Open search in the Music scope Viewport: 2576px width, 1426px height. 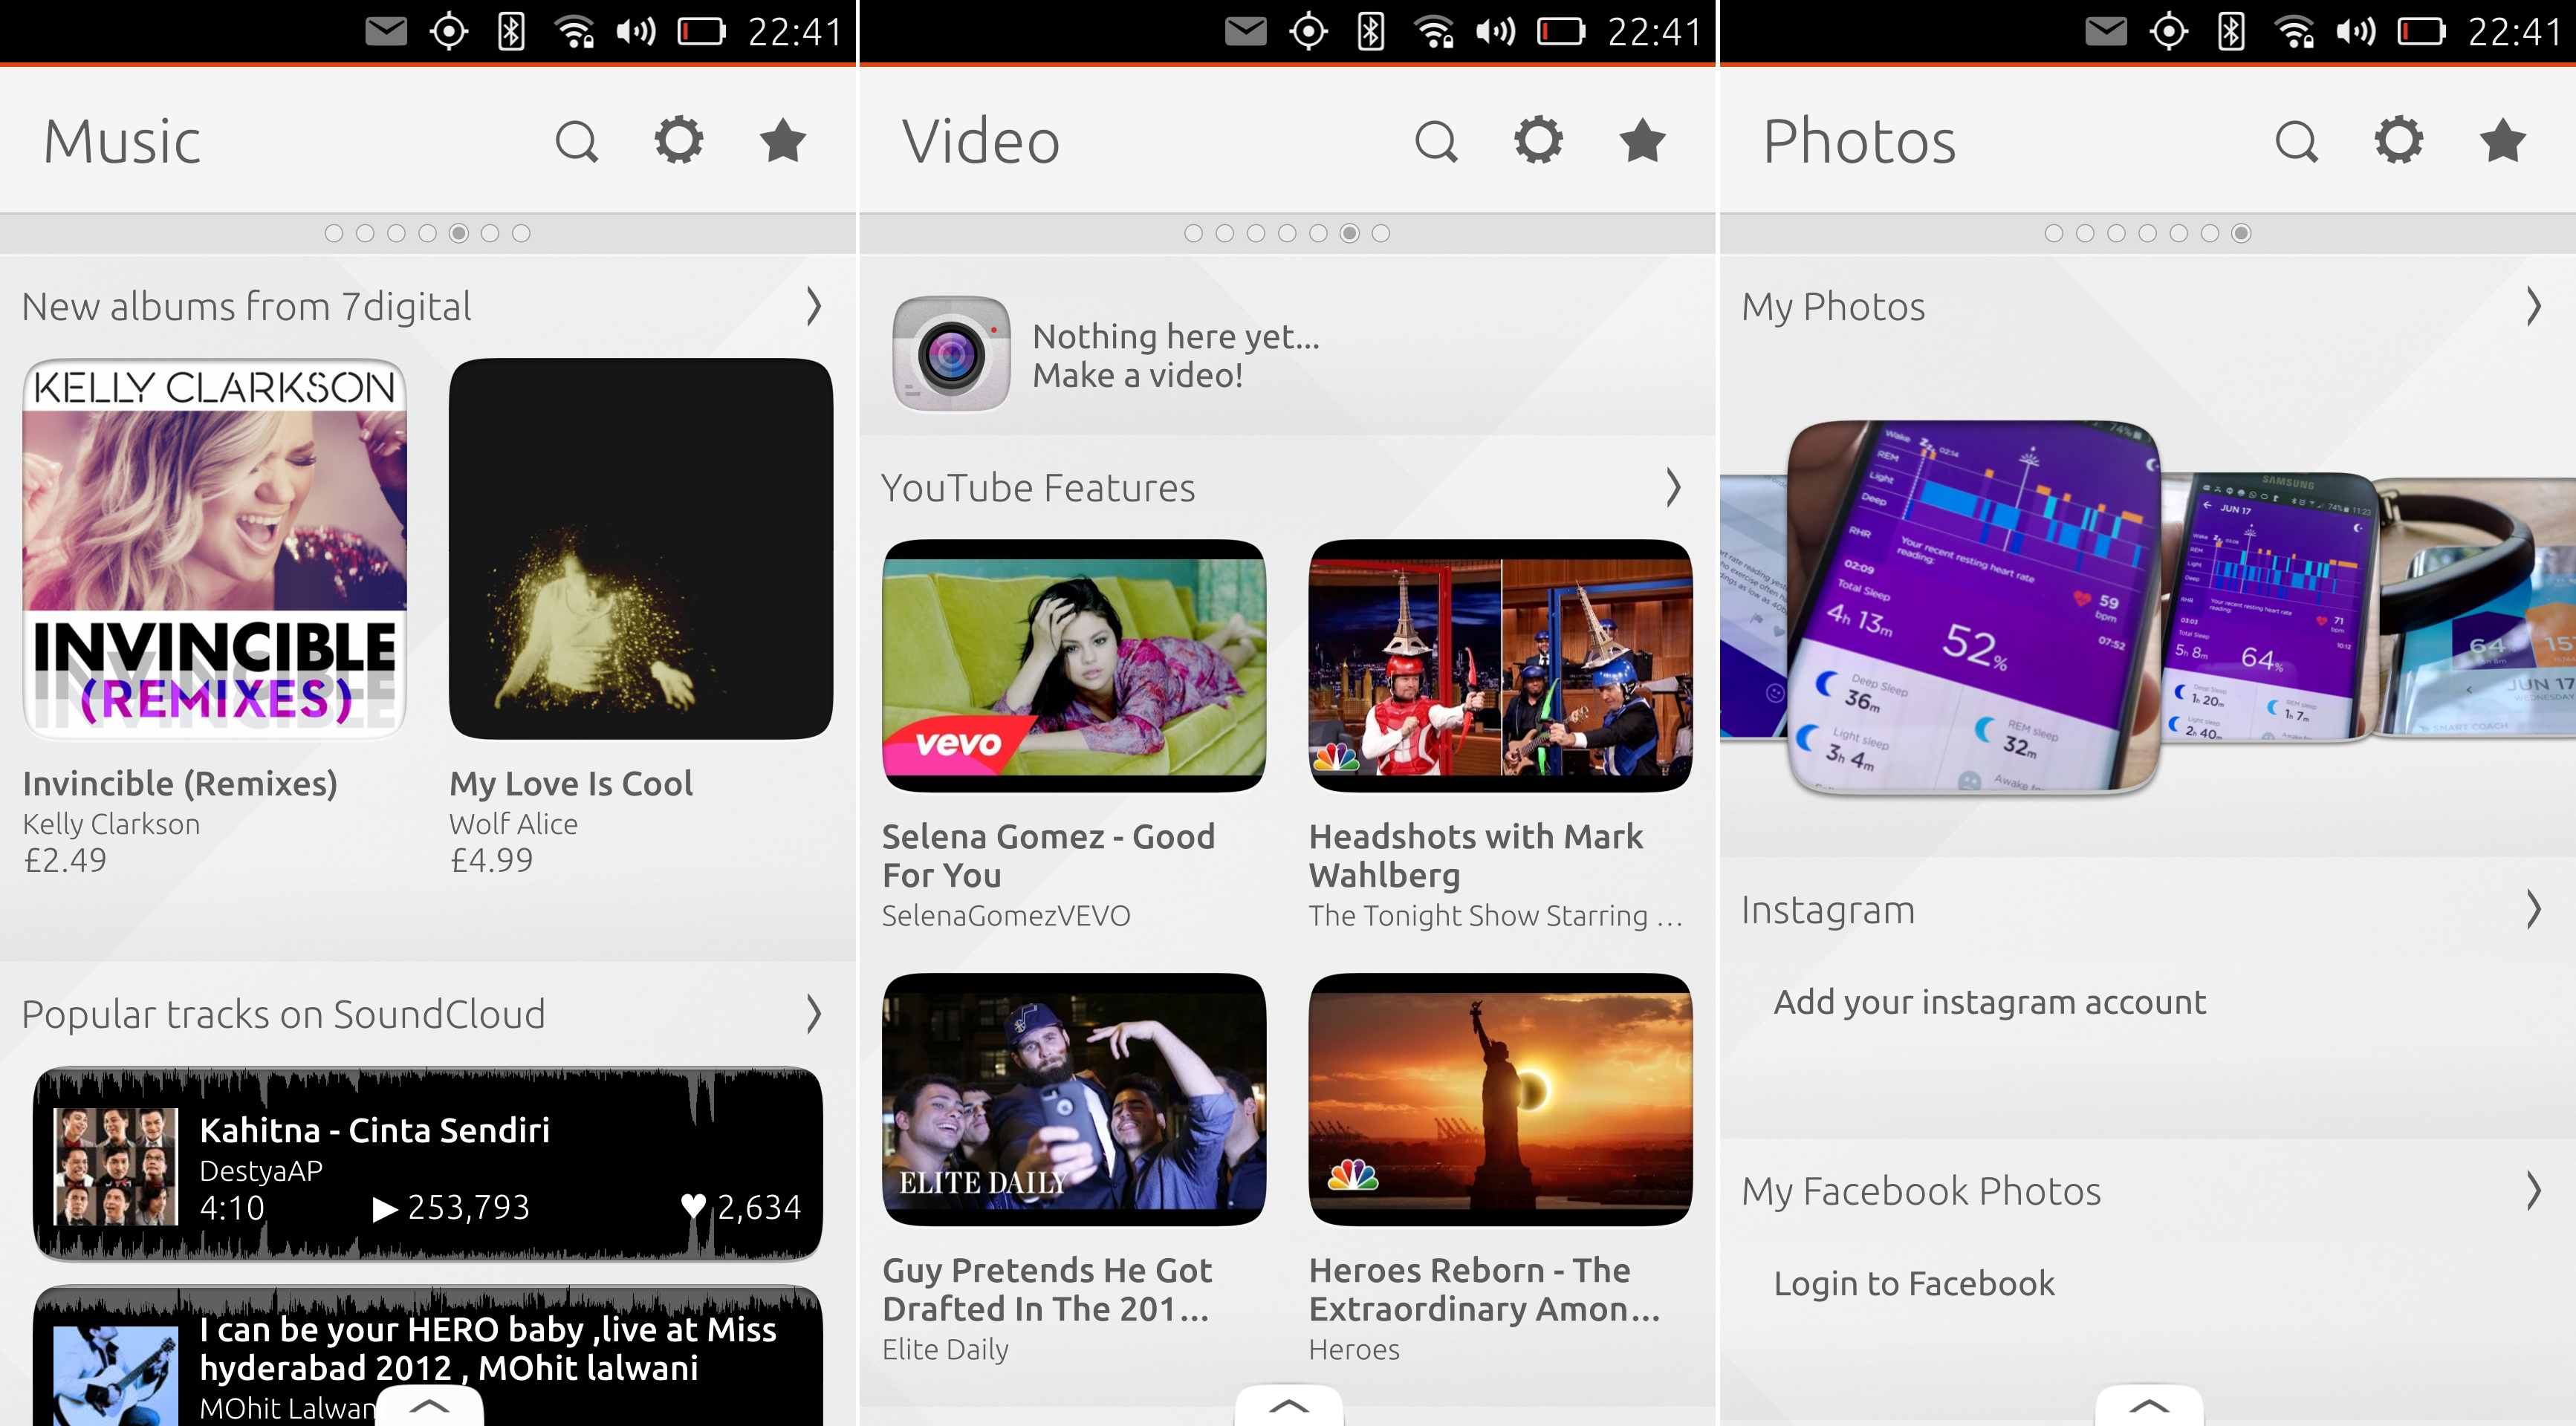(577, 141)
